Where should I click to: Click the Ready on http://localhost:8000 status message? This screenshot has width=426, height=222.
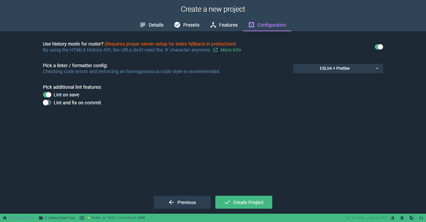pyautogui.click(x=116, y=218)
